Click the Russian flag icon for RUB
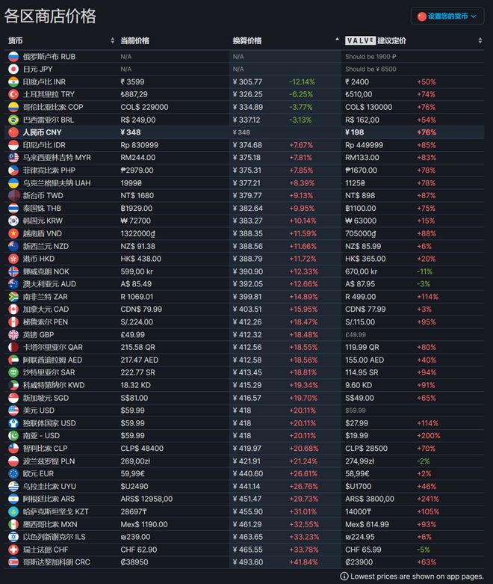 [13, 57]
